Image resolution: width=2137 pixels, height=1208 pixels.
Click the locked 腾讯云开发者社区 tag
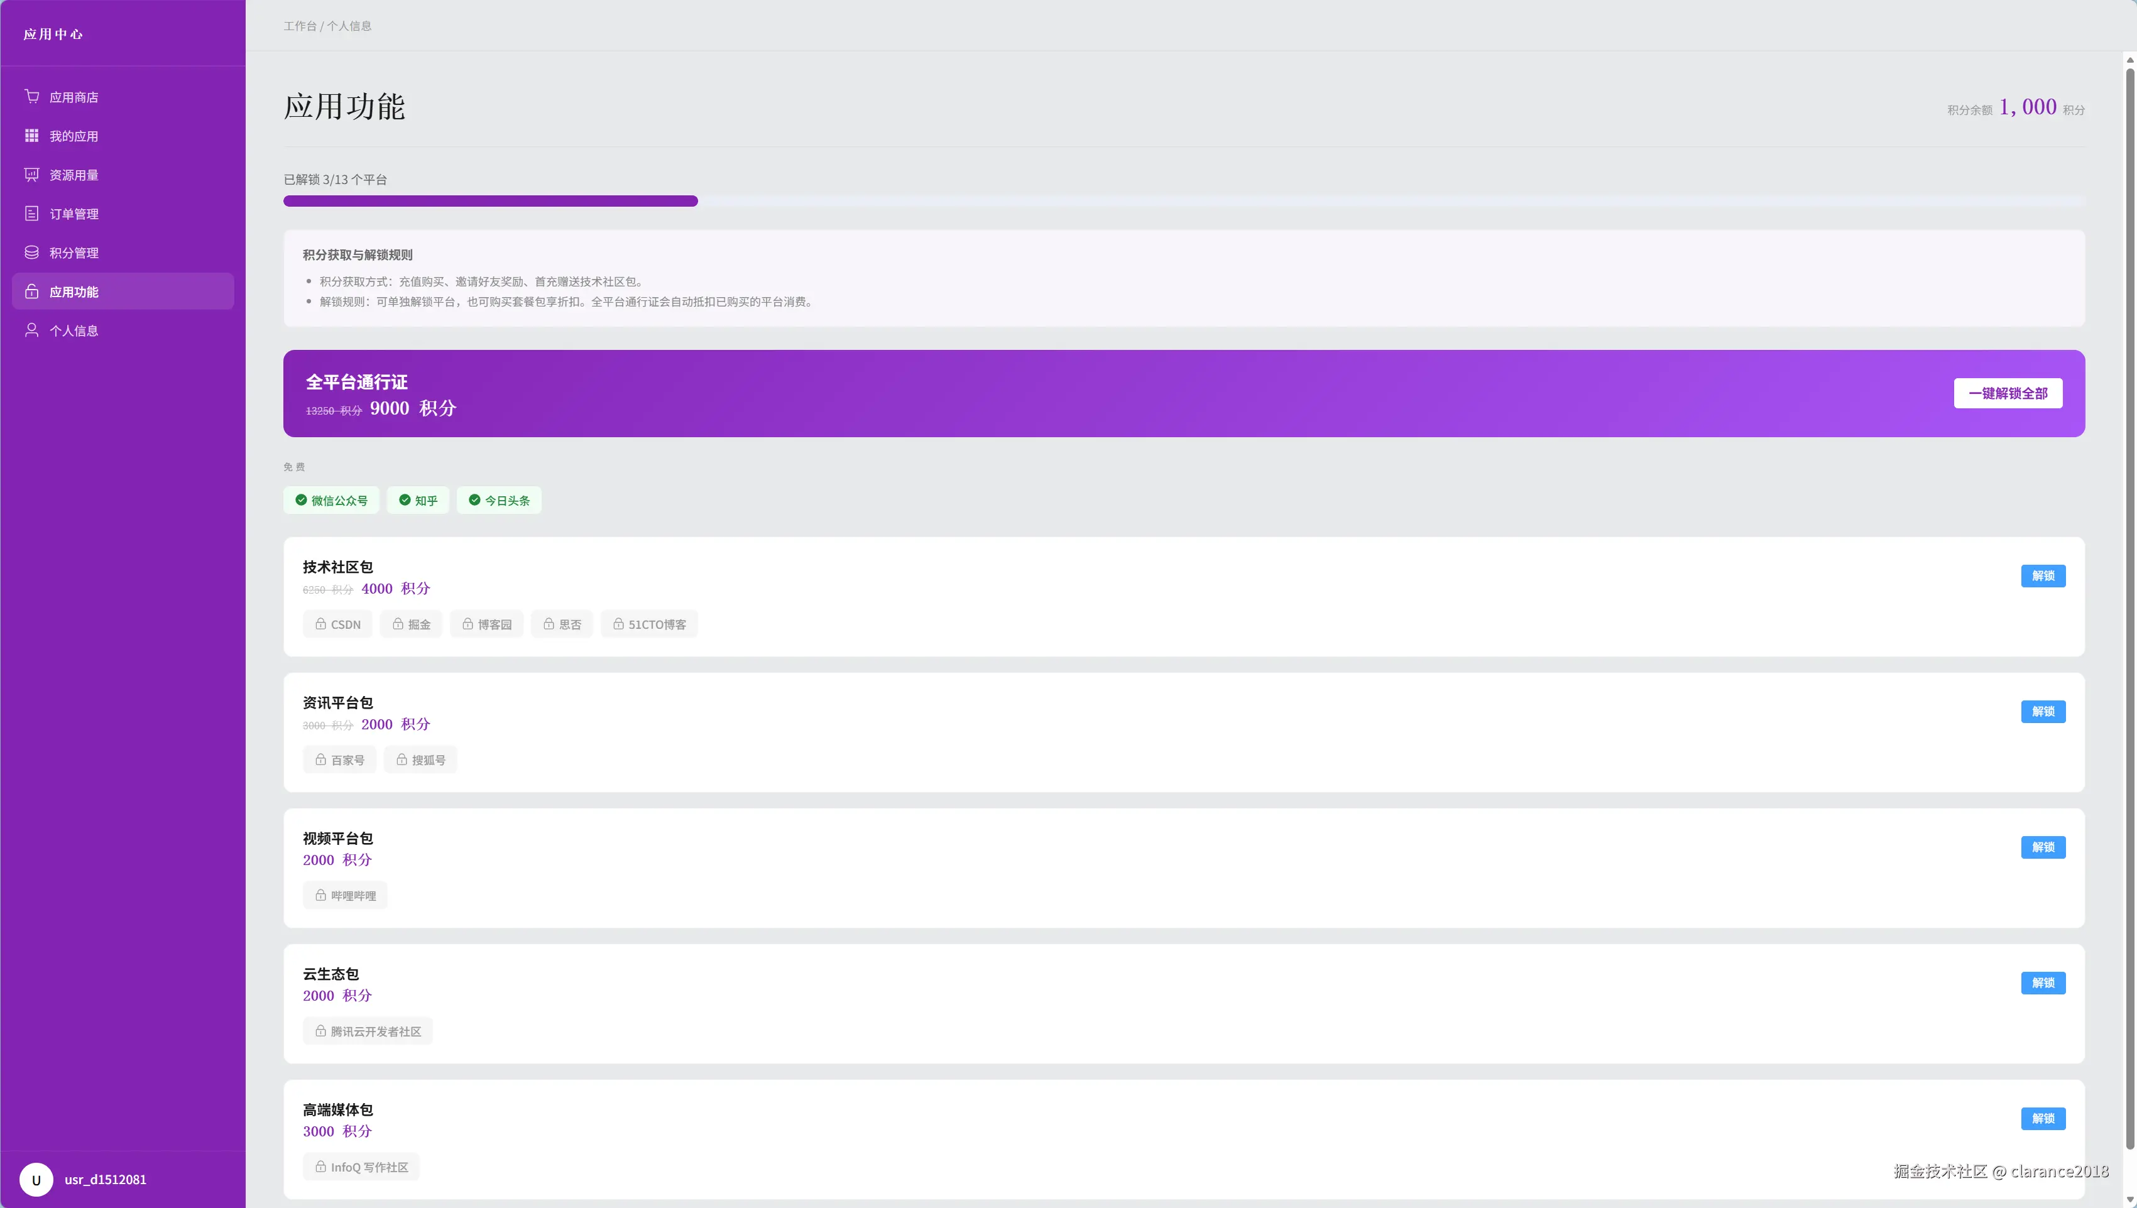click(x=368, y=1031)
